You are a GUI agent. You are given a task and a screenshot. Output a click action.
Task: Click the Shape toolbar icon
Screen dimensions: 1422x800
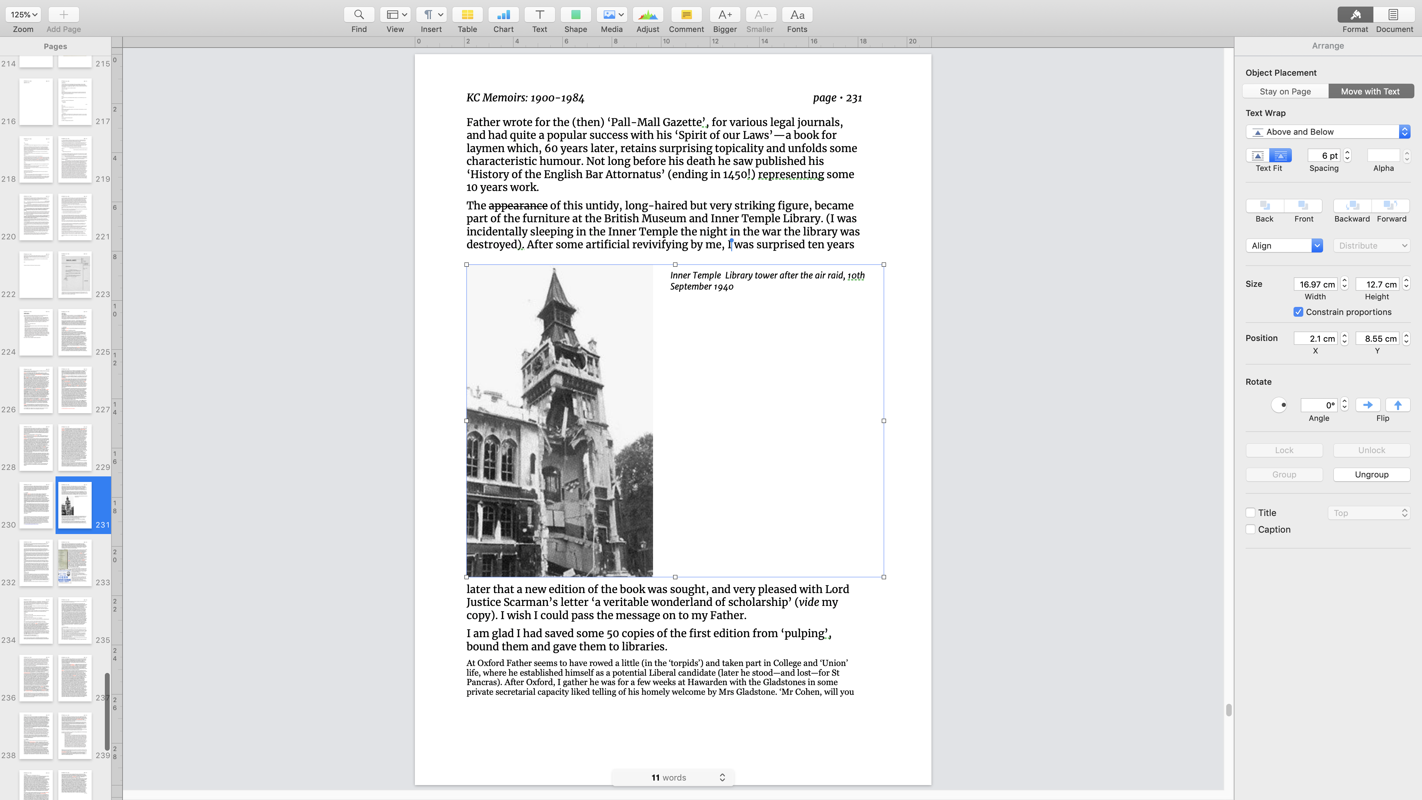pos(575,15)
